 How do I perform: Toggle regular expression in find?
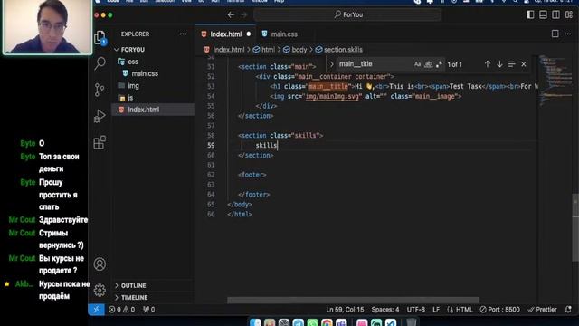439,64
